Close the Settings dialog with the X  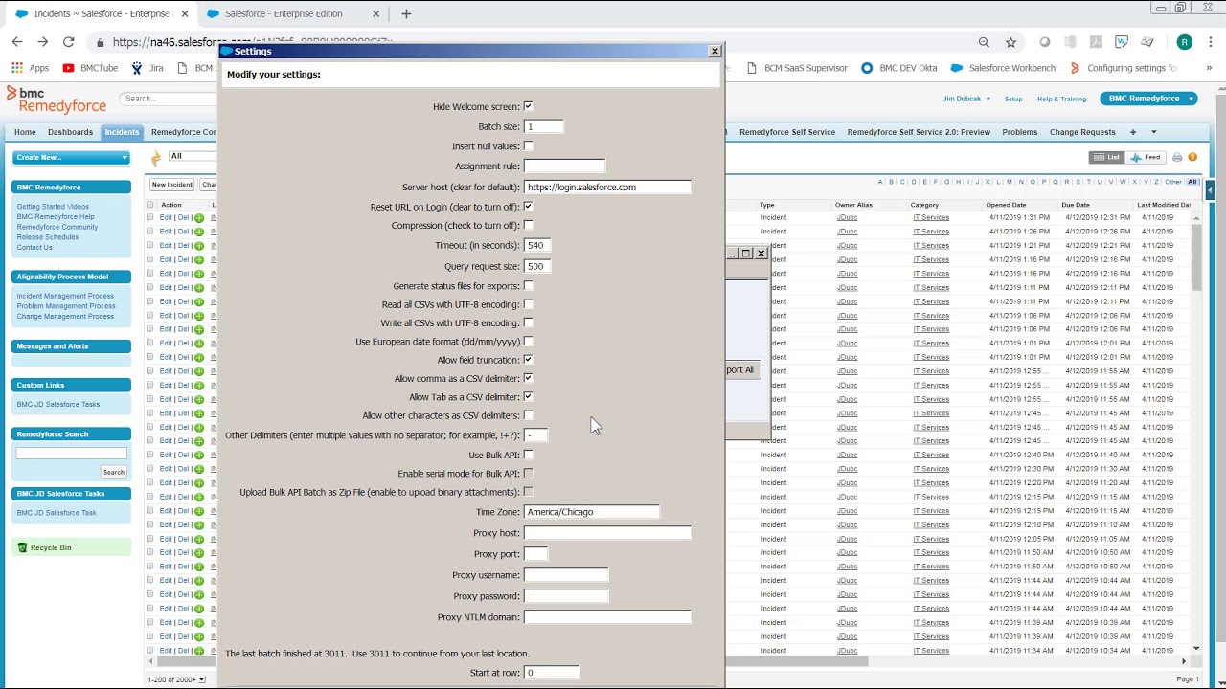(715, 51)
